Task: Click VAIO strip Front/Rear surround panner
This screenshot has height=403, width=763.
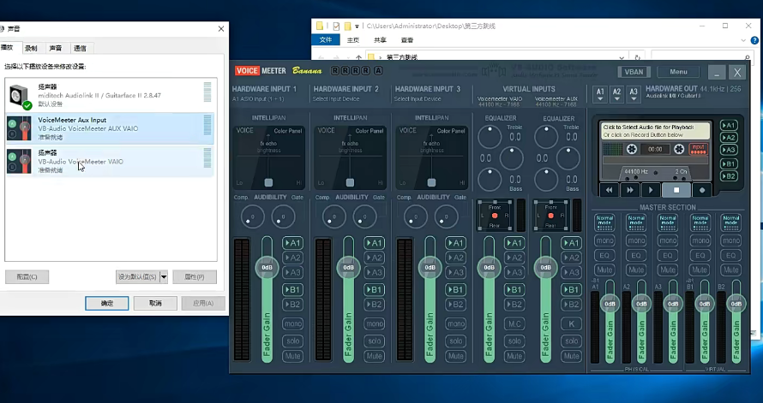Action: pos(495,216)
